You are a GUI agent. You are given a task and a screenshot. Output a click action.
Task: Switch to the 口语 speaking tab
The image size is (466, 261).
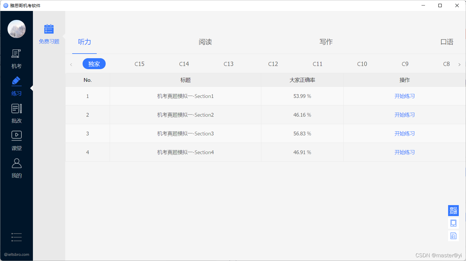click(x=447, y=42)
